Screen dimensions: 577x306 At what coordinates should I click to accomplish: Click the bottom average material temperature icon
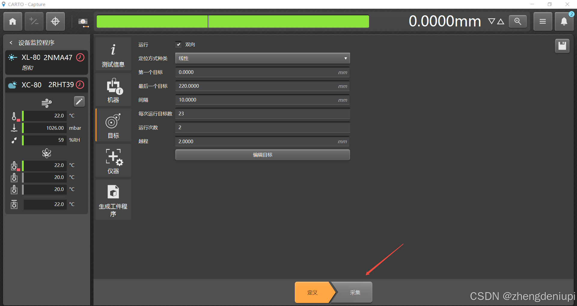tap(14, 204)
